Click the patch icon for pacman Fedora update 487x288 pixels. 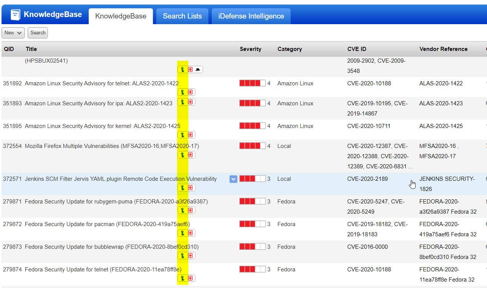pos(191,233)
